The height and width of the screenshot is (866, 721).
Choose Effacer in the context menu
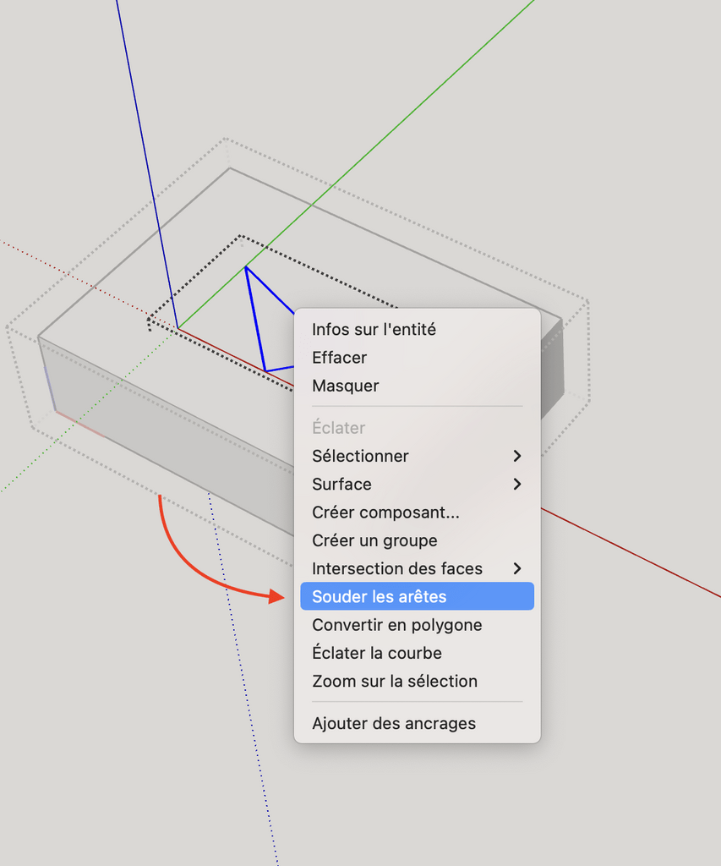tap(417, 358)
